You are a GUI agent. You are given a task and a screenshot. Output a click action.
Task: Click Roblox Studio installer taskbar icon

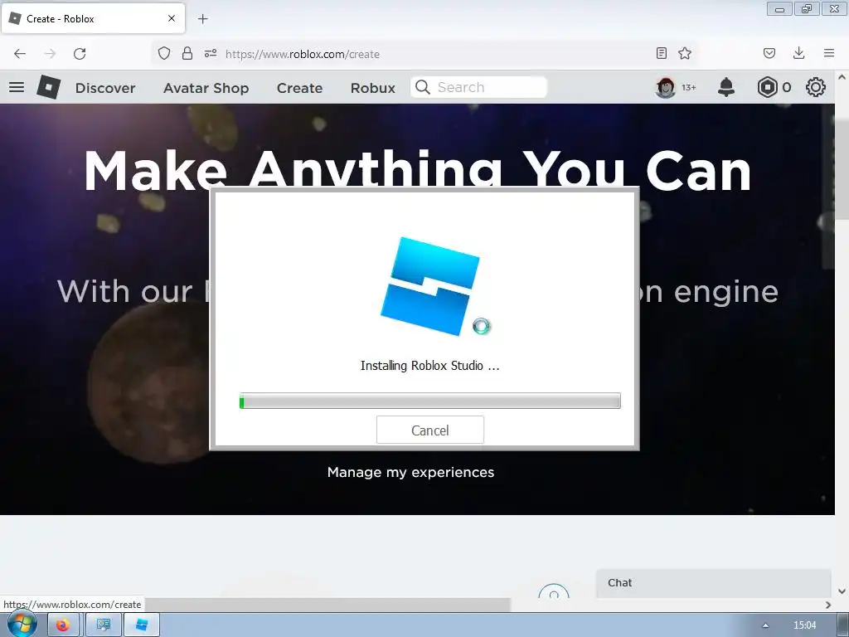click(x=142, y=625)
